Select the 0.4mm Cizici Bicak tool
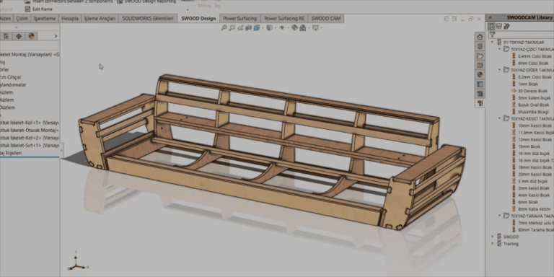Image resolution: width=554 pixels, height=277 pixels. pos(535,56)
